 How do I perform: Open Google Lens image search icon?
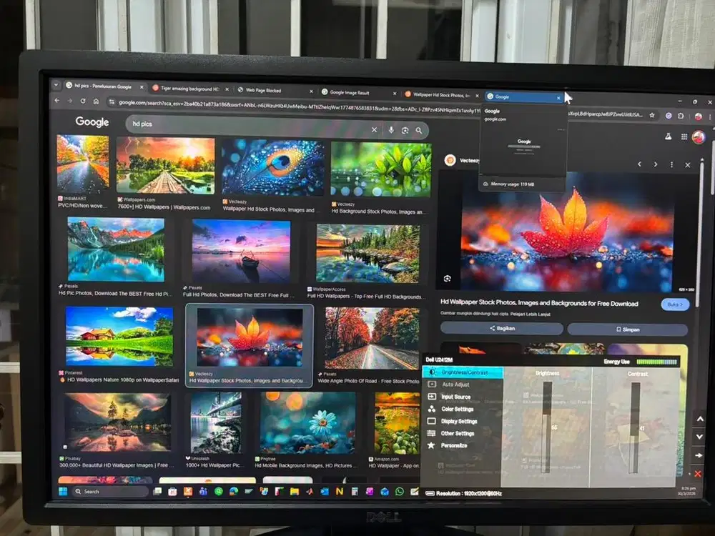[x=405, y=130]
